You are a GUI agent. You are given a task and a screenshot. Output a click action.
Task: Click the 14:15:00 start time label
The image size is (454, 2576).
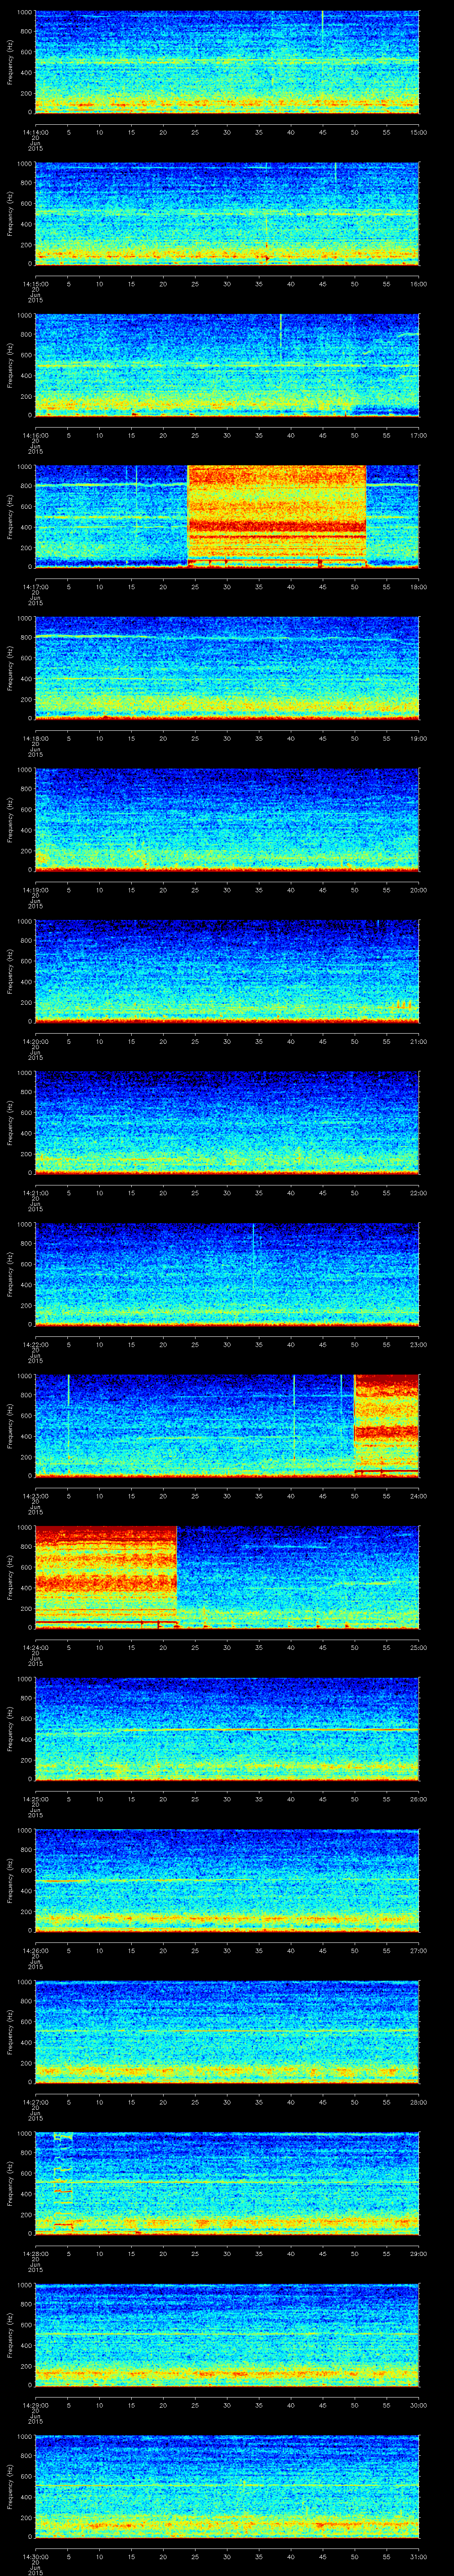pos(35,284)
